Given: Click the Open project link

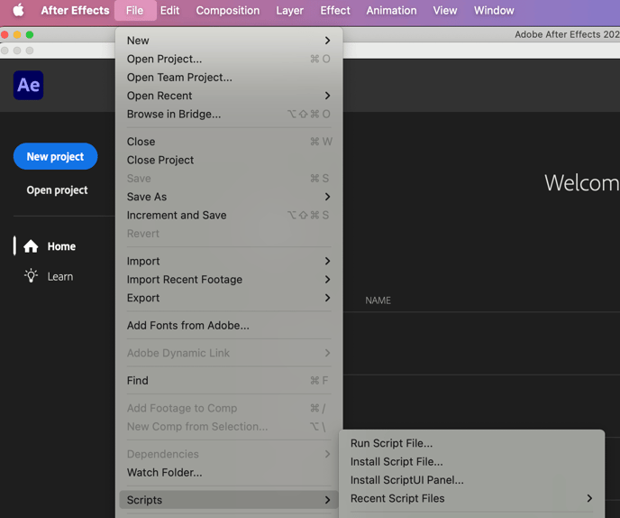Looking at the screenshot, I should tap(57, 190).
